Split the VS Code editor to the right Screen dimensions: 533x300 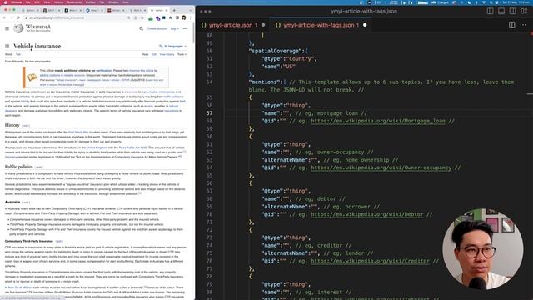[x=511, y=25]
